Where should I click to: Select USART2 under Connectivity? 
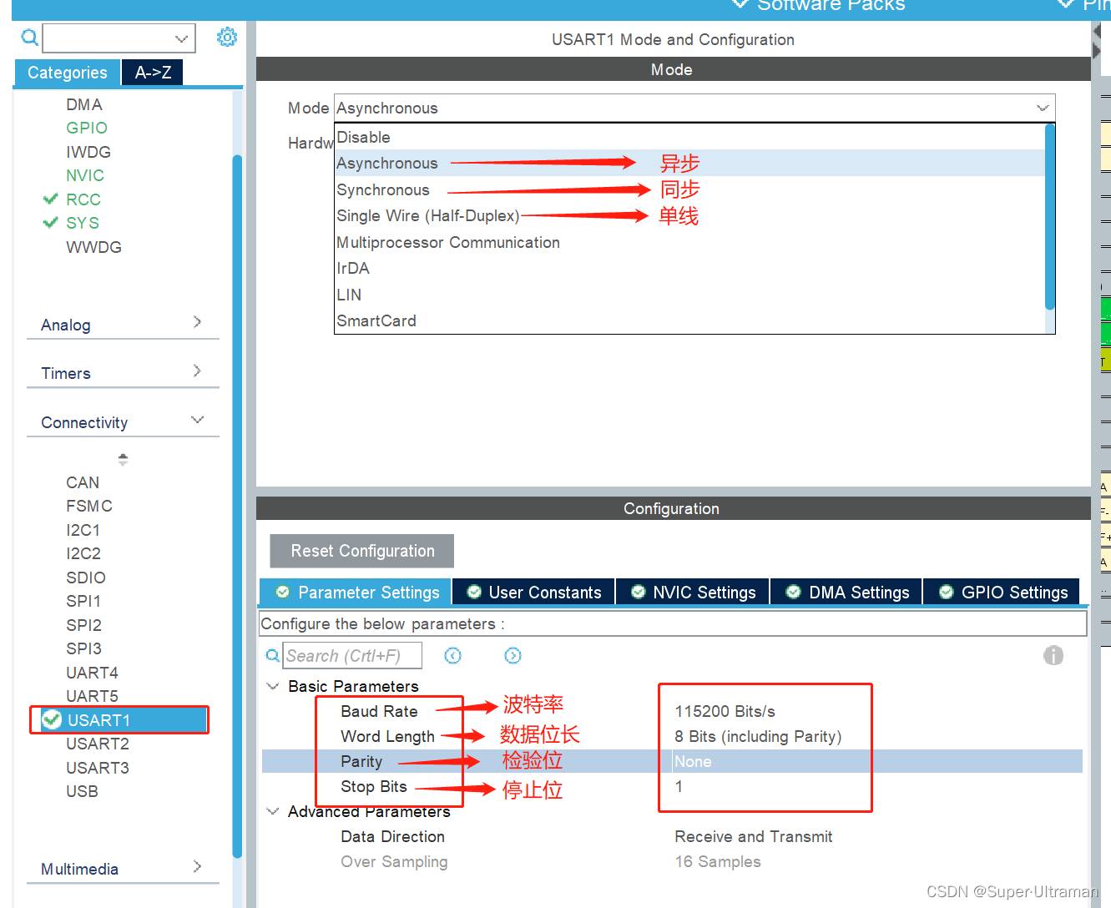[x=98, y=744]
